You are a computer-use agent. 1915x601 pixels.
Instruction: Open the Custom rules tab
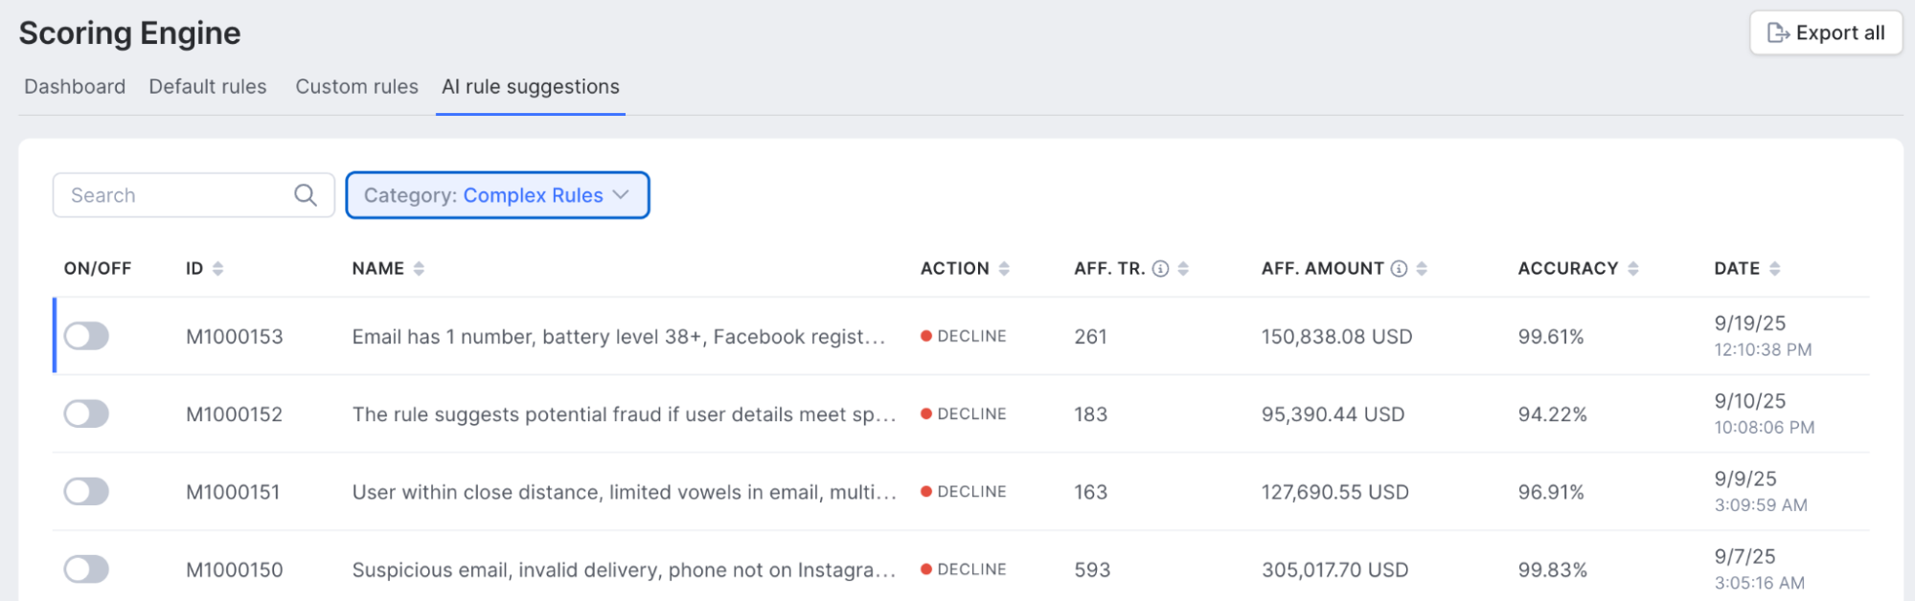click(356, 87)
